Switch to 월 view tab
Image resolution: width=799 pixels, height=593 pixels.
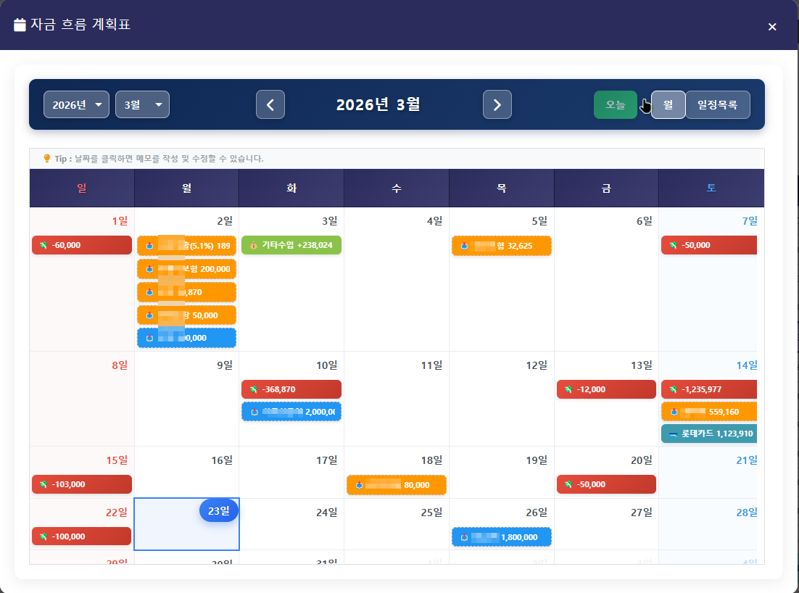668,104
